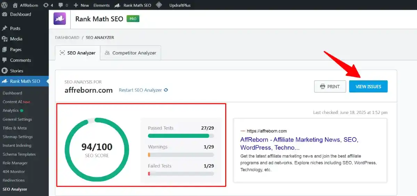
Task: Click the Media icon in sidebar
Action: point(5,39)
